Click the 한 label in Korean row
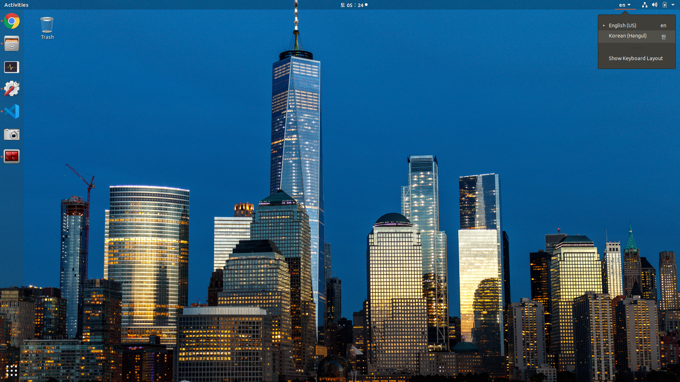680x382 pixels. pos(663,36)
